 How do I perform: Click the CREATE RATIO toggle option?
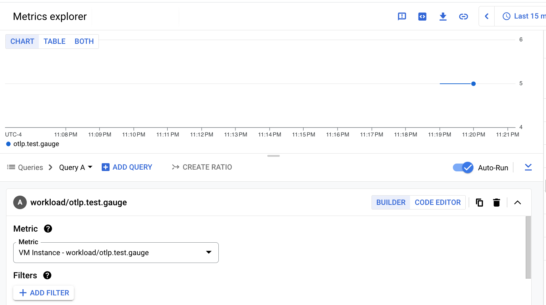click(202, 167)
